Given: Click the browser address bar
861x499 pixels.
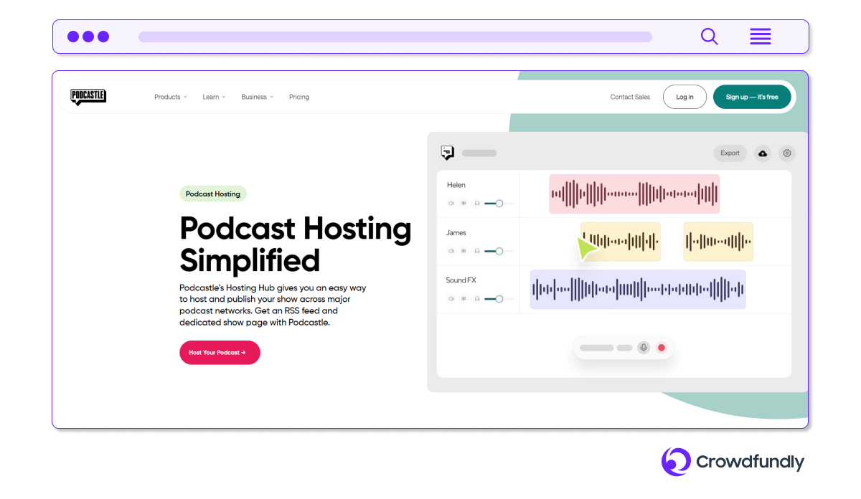Looking at the screenshot, I should [x=395, y=37].
